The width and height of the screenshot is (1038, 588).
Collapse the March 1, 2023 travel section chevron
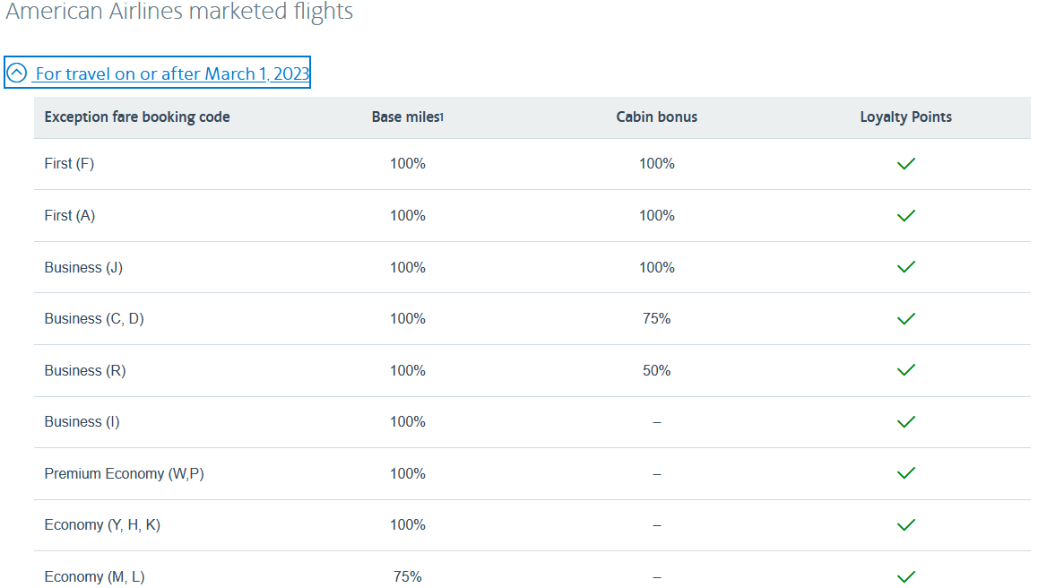click(17, 73)
